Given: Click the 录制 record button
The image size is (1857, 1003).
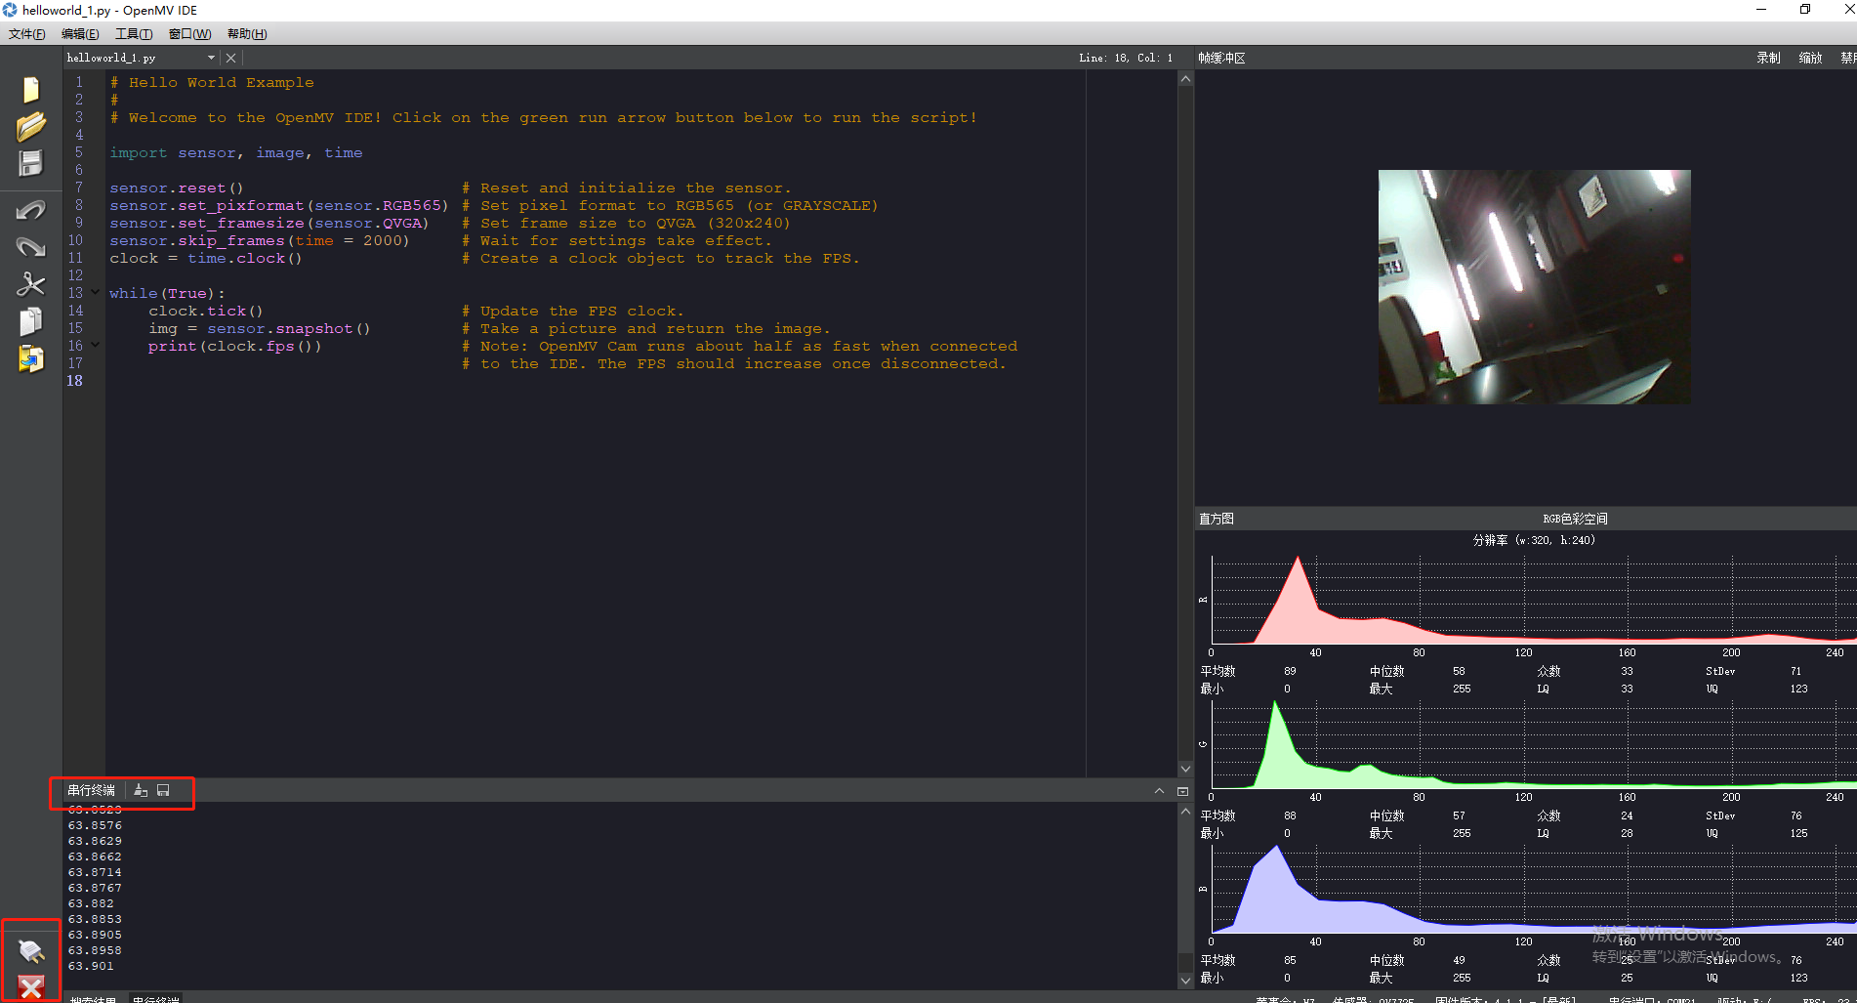Looking at the screenshot, I should pyautogui.click(x=1768, y=58).
